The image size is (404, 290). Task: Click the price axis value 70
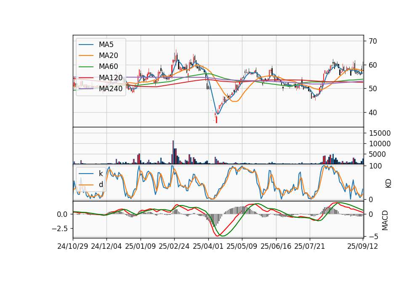click(x=373, y=41)
